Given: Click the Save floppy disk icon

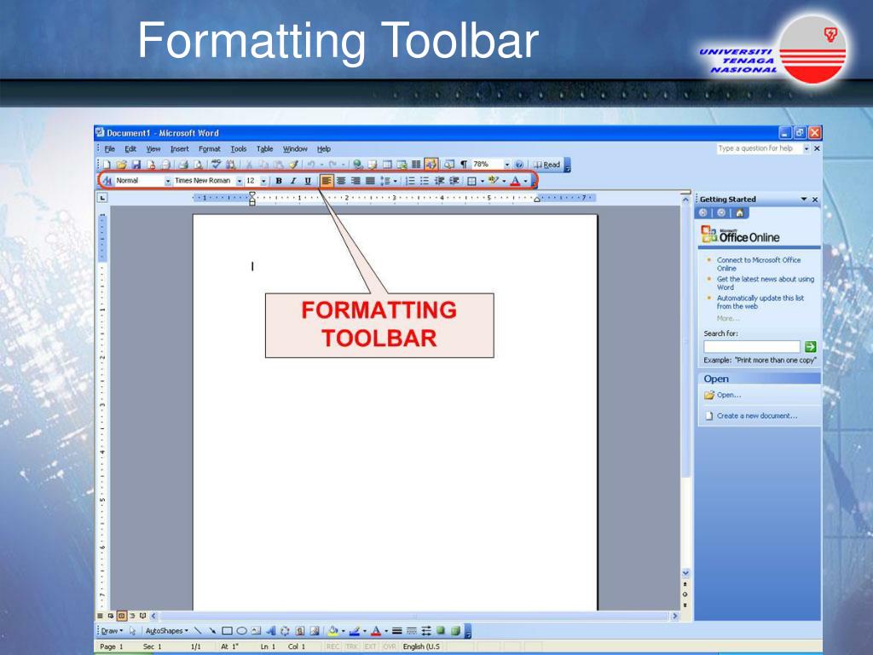Looking at the screenshot, I should pos(136,165).
